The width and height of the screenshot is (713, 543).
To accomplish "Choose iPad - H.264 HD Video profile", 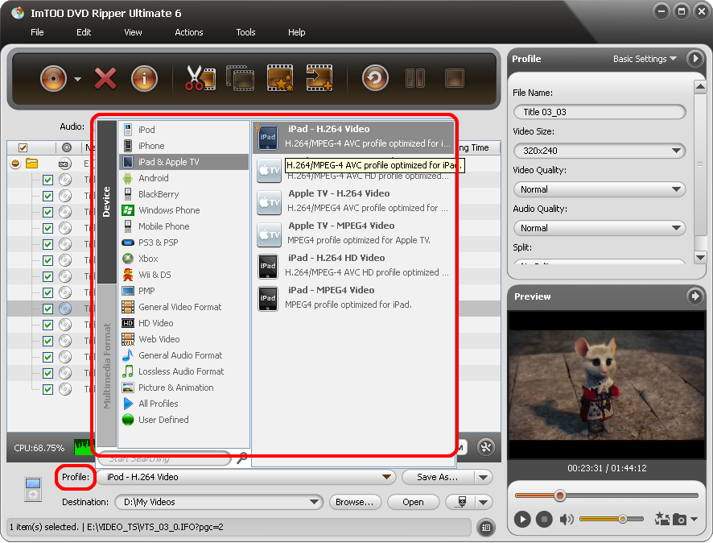I will 354,265.
